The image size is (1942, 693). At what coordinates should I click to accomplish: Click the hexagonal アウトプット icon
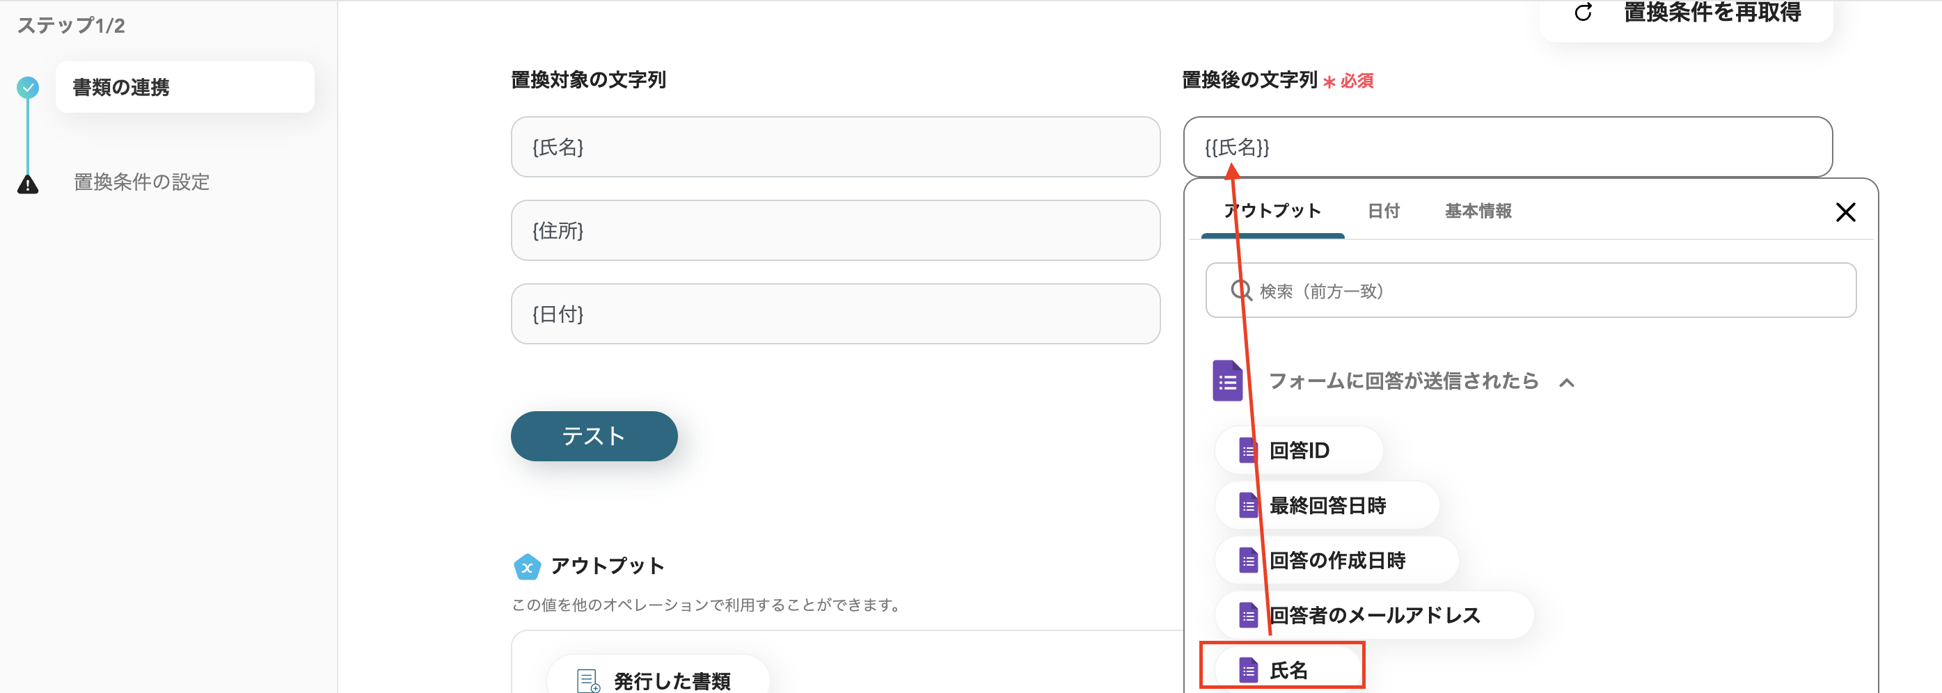click(528, 566)
